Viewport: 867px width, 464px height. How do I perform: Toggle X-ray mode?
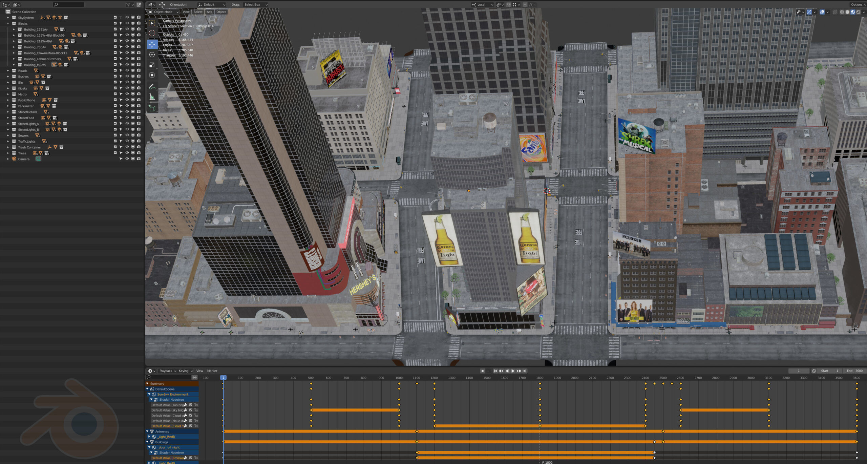click(835, 12)
